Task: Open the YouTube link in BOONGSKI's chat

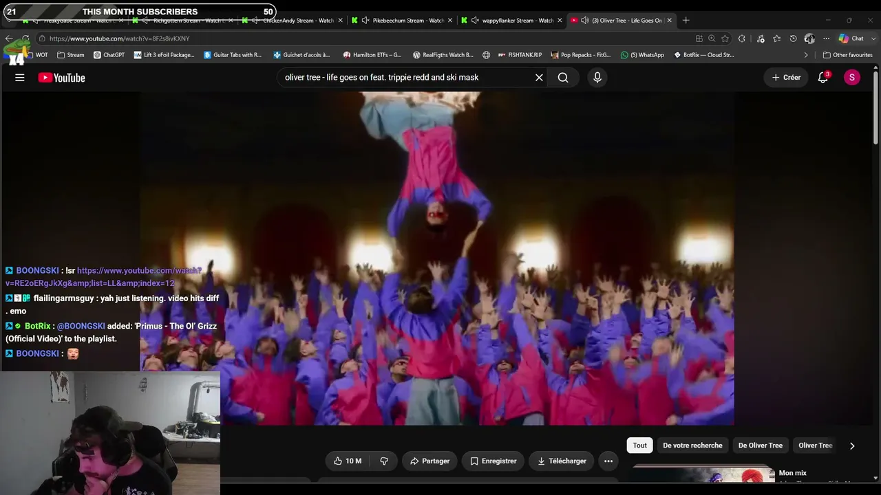Action: click(x=104, y=277)
